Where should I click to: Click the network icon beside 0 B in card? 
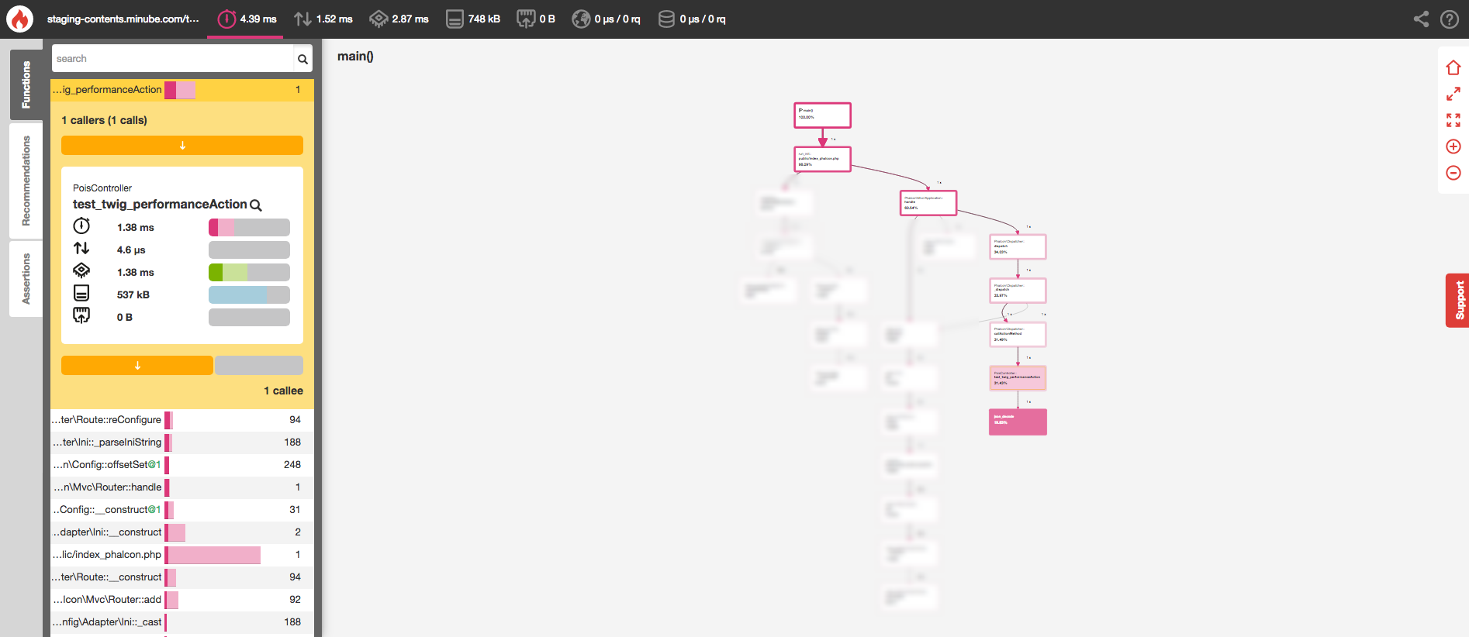coord(81,315)
